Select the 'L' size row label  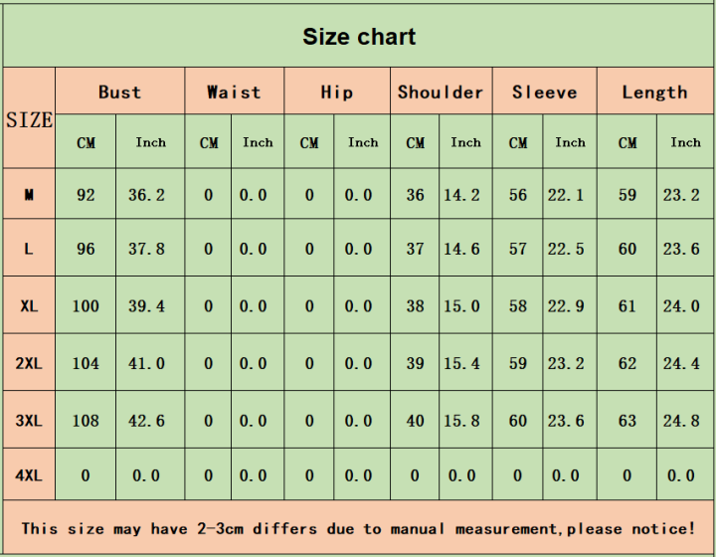[28, 249]
